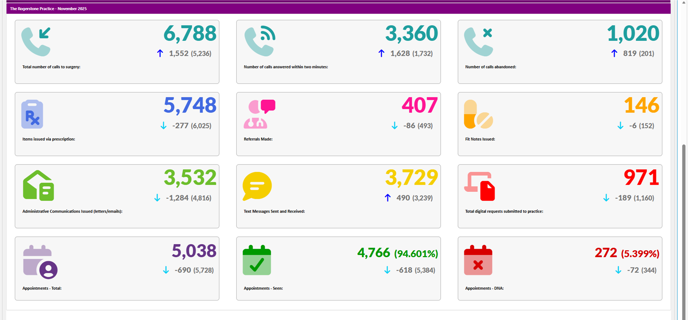Click the 4,766 appointments seen value
688x320 pixels.
tap(373, 253)
